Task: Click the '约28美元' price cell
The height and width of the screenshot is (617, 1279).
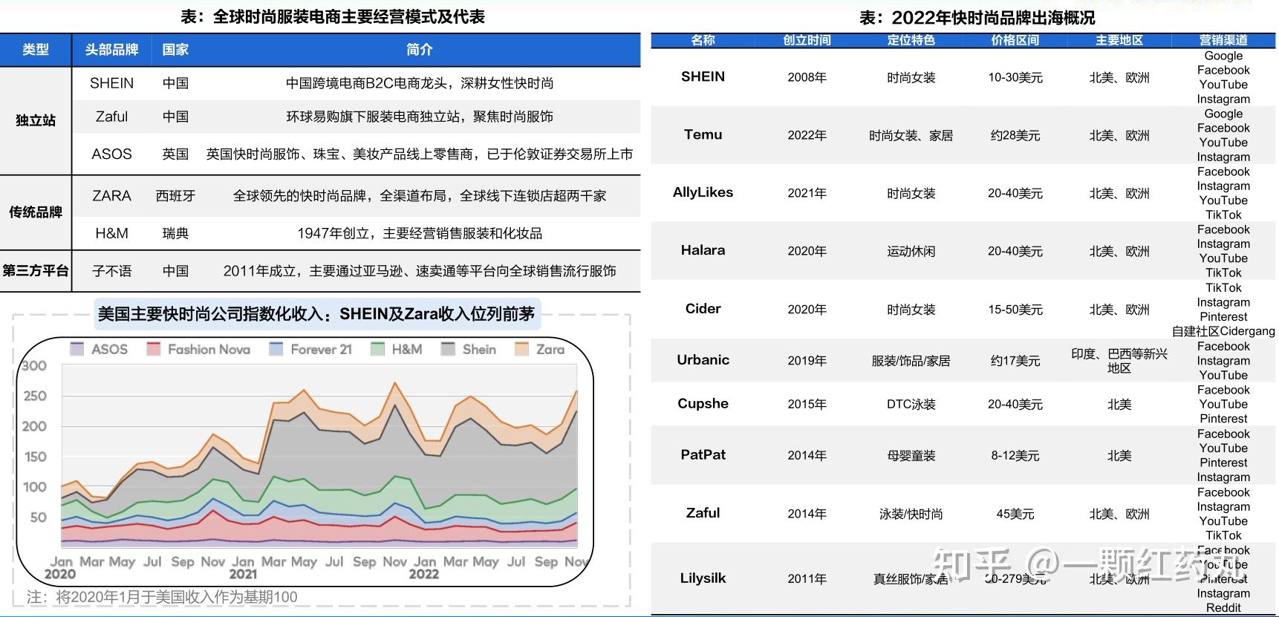Action: click(x=1015, y=135)
